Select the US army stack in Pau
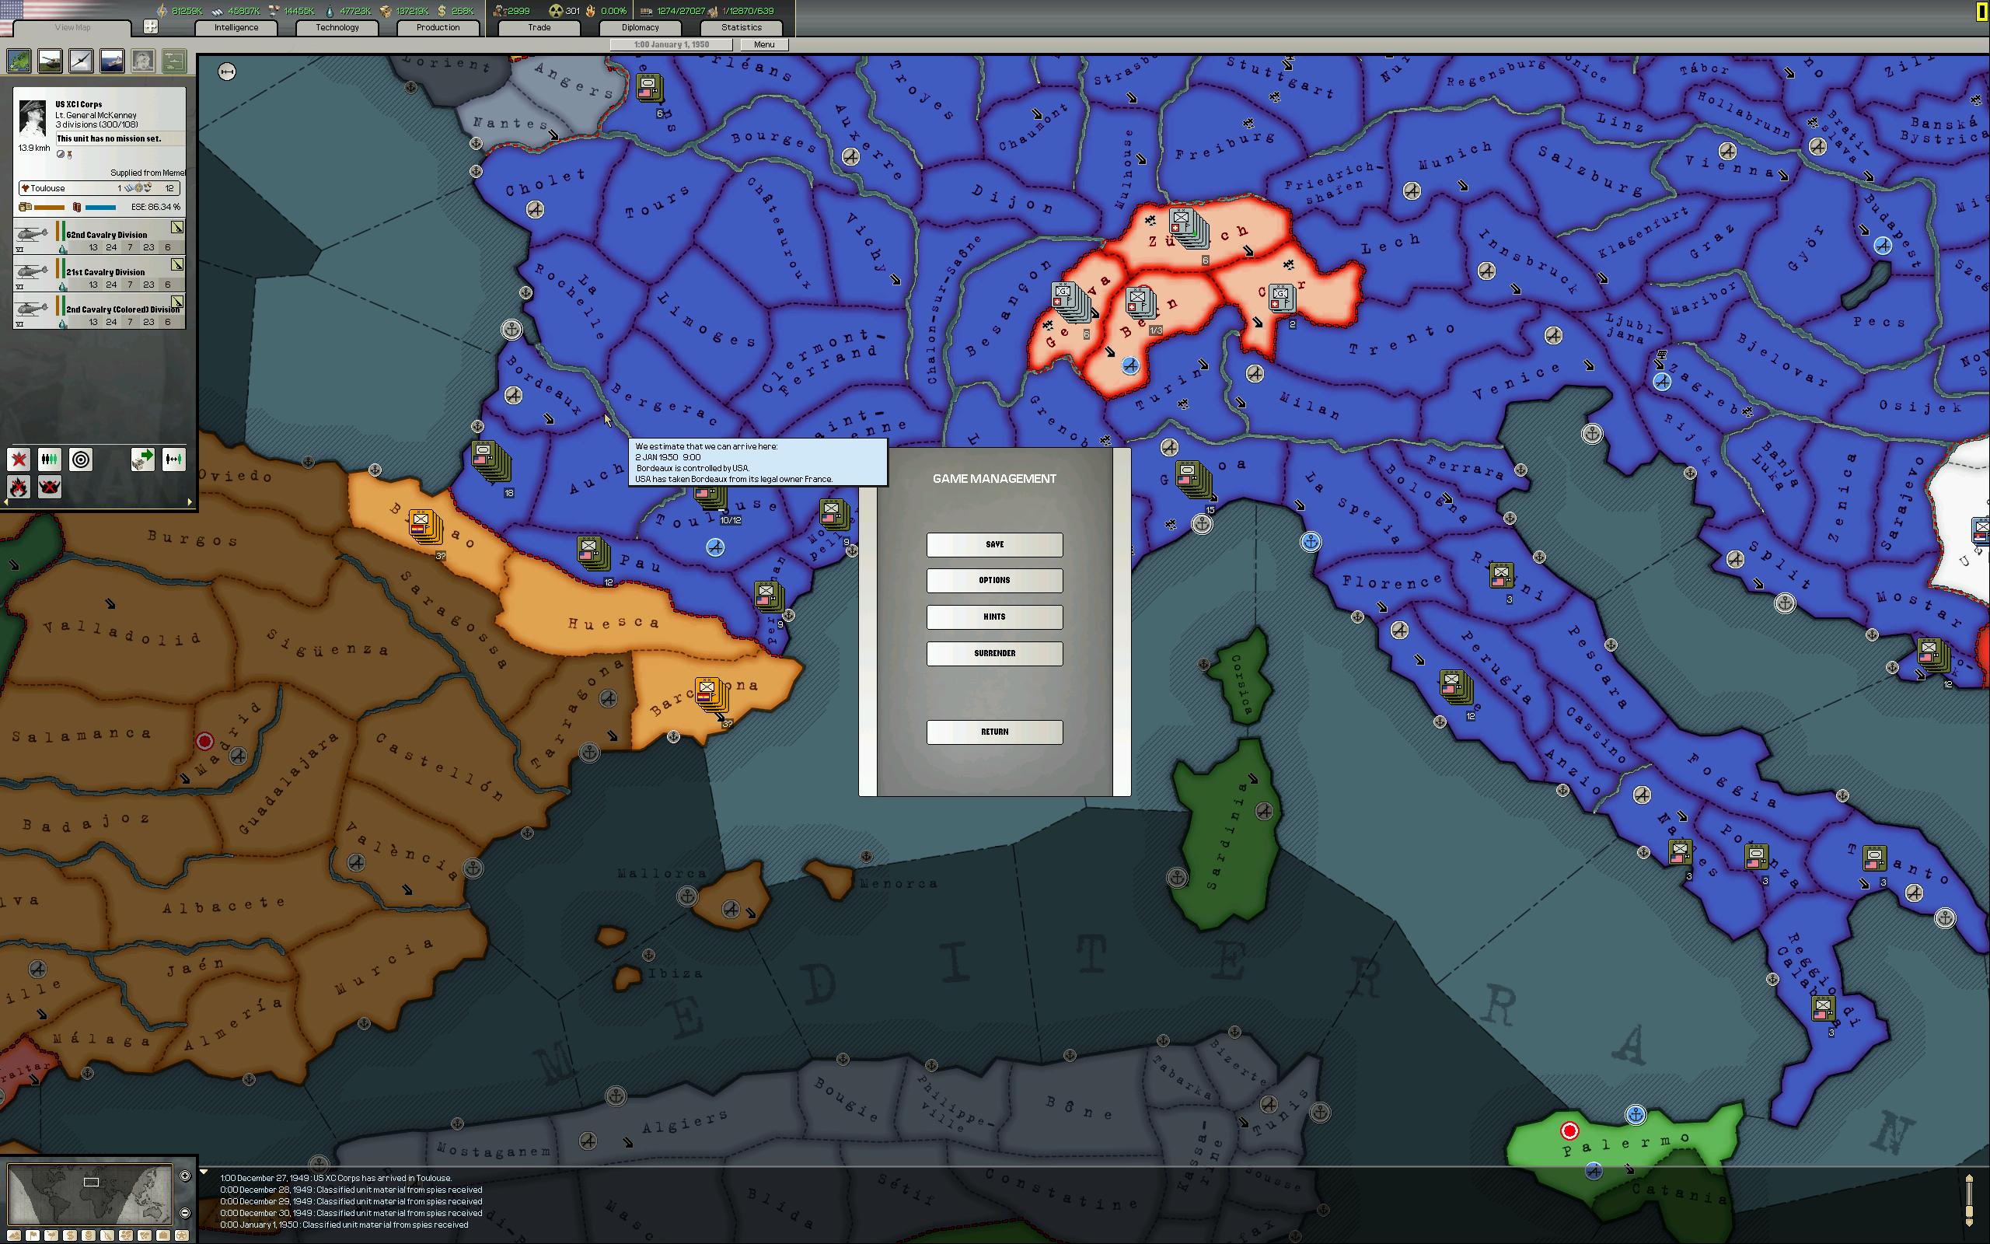This screenshot has height=1244, width=1990. point(592,553)
